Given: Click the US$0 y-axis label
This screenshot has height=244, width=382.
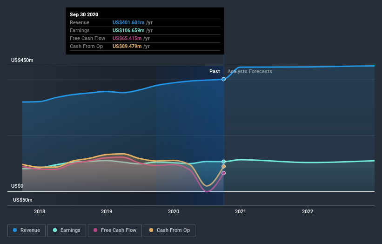Looking at the screenshot, I should point(17,186).
